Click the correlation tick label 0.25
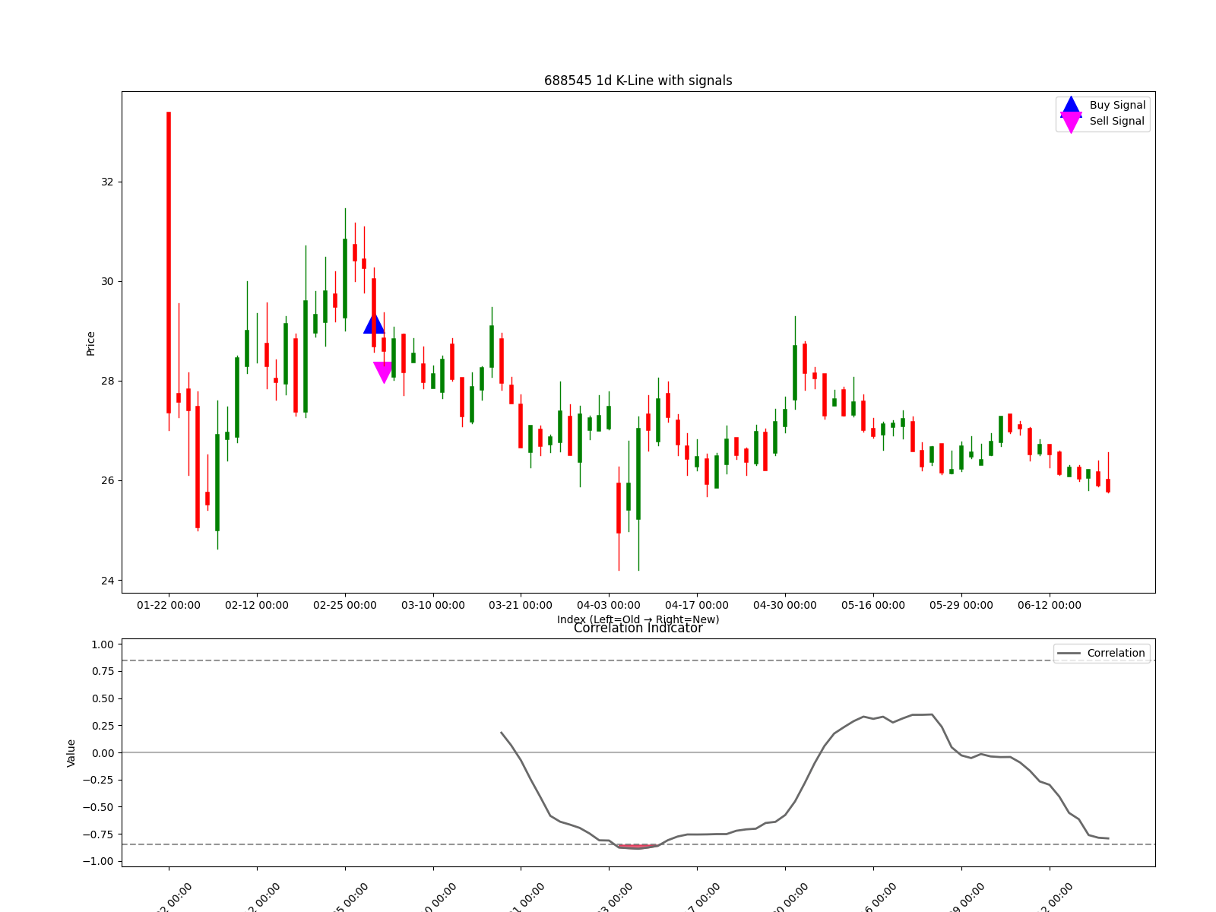Screen dimensions: 1216x912 [x=102, y=726]
